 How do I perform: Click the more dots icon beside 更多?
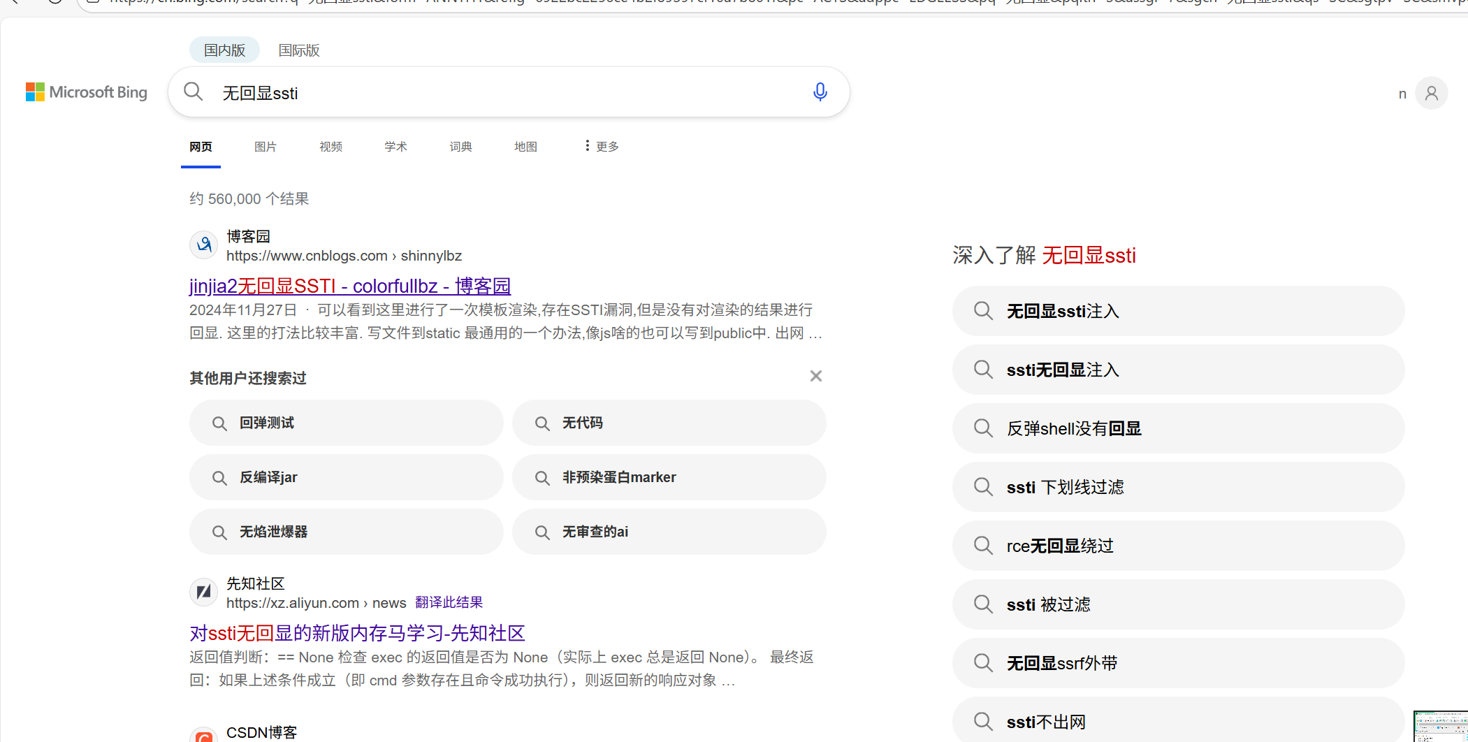tap(587, 145)
